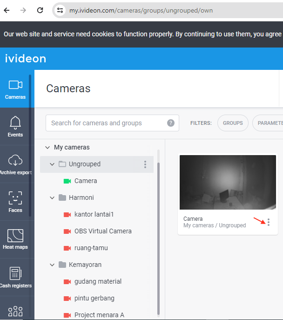Select ruang-tamu camera
Screen dimensions: 283x320
tap(91, 248)
